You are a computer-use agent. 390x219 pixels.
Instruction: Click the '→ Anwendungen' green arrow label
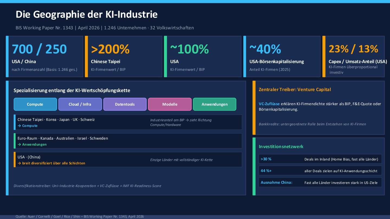click(32, 144)
